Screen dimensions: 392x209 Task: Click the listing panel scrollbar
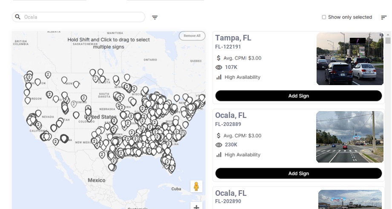point(388,41)
